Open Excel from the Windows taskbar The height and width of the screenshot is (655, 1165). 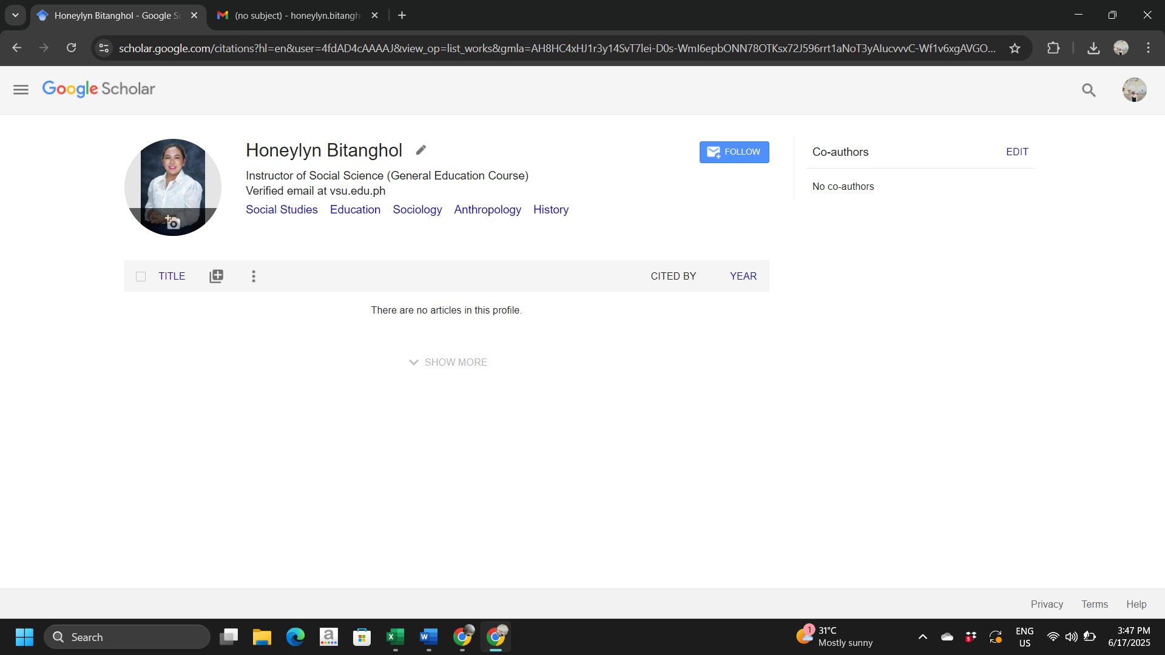pyautogui.click(x=395, y=637)
